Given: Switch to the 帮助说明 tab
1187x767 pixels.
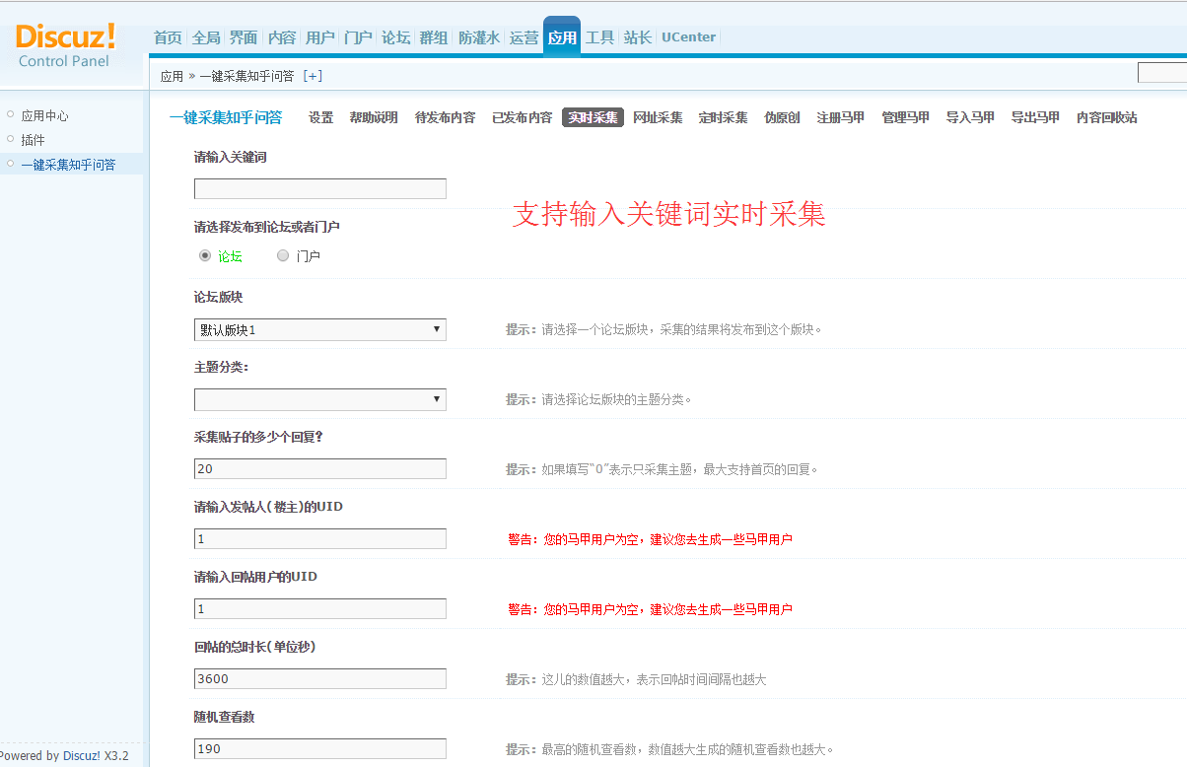Looking at the screenshot, I should tap(374, 117).
